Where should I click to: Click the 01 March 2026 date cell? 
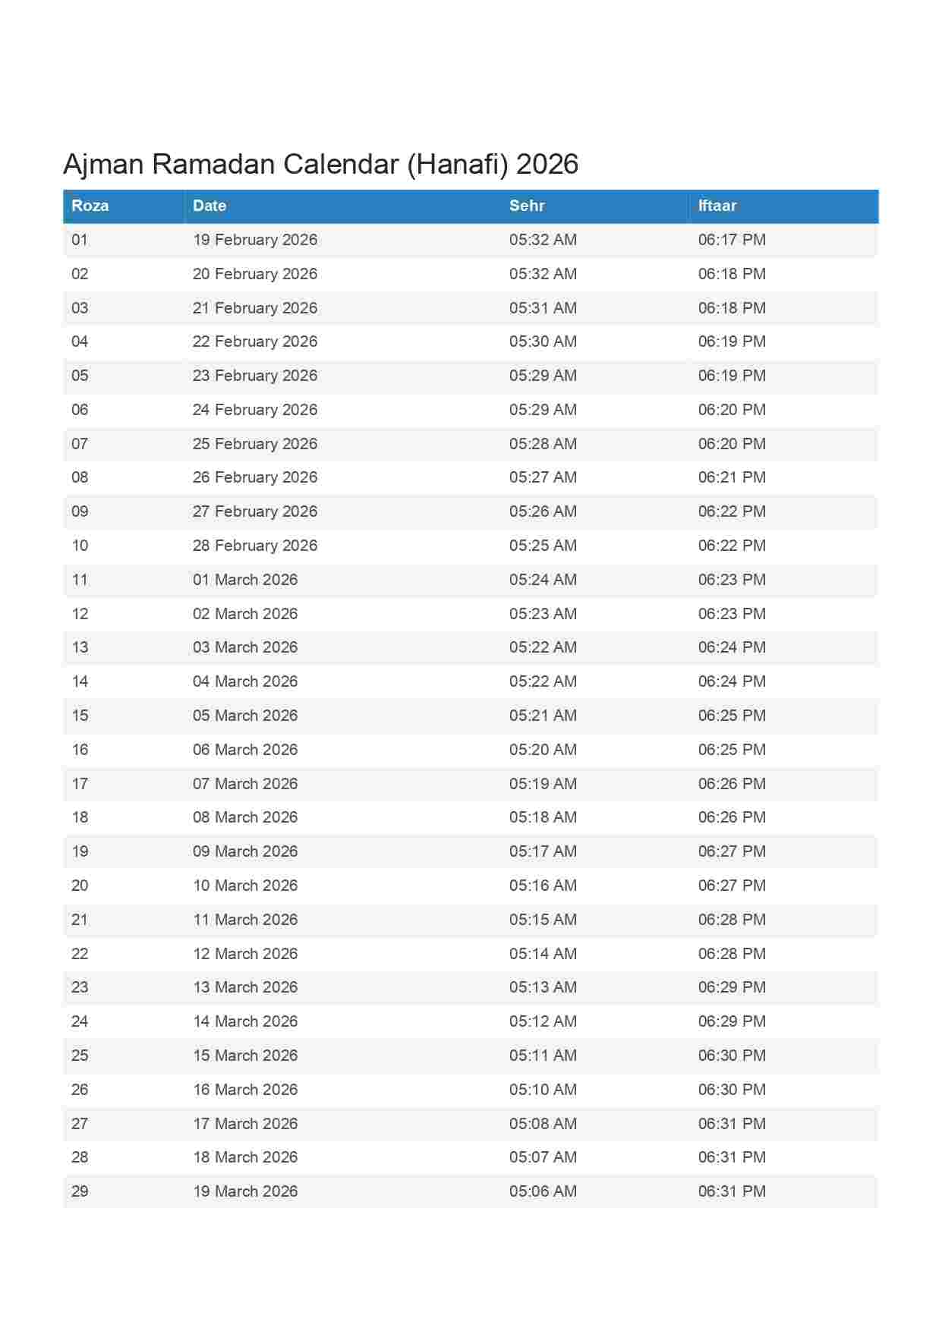click(245, 580)
